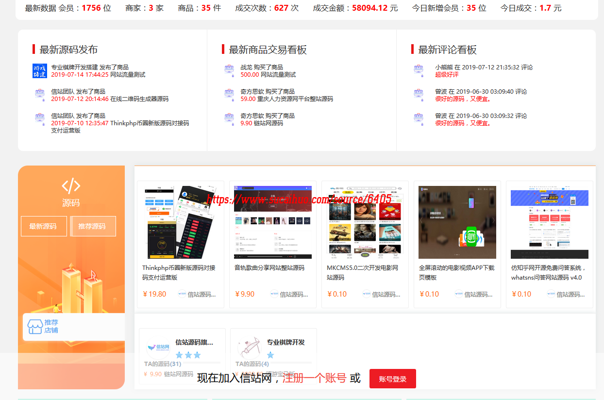Image resolution: width=604 pixels, height=400 pixels.
Task: Click the avatar beside the 重庆人力资源网平台整站源码 purchase
Action: pyautogui.click(x=229, y=95)
